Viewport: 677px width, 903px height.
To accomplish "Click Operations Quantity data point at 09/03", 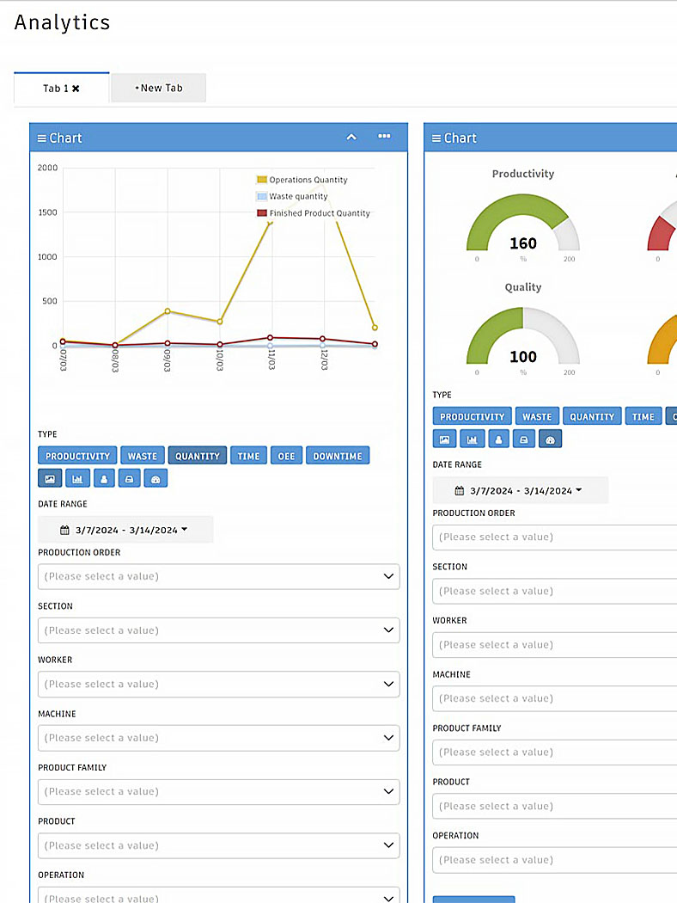I will pos(168,311).
